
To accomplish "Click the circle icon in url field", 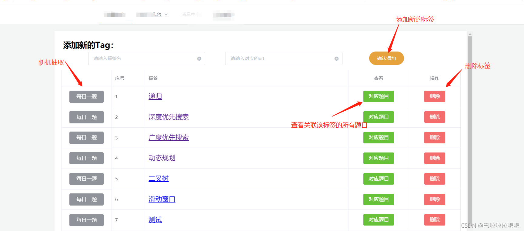I will [336, 59].
